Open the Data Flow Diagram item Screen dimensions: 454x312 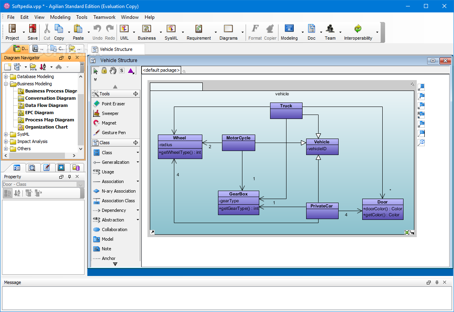[x=46, y=105]
